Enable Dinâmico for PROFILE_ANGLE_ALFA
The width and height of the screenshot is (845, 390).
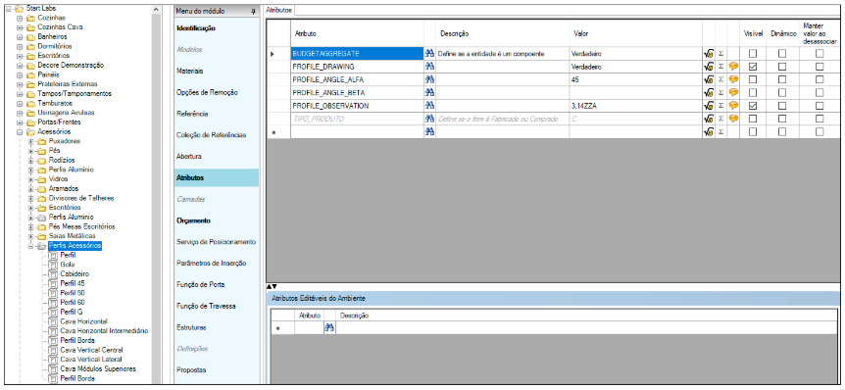(x=782, y=79)
